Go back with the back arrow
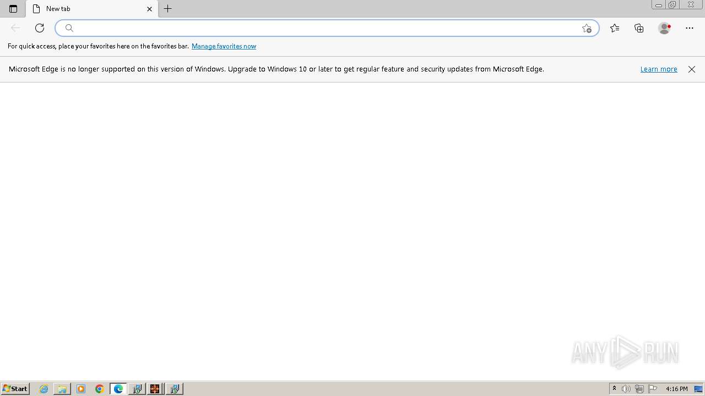The height and width of the screenshot is (396, 705). [x=15, y=28]
